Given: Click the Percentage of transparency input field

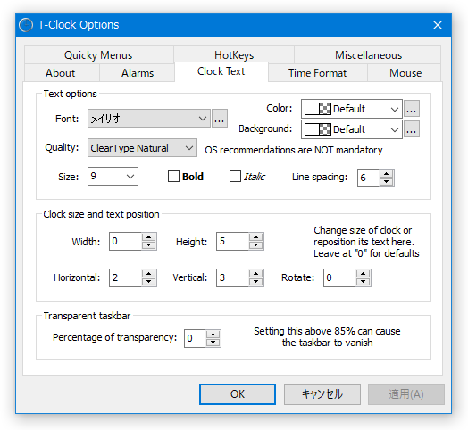Looking at the screenshot, I should click(x=195, y=338).
